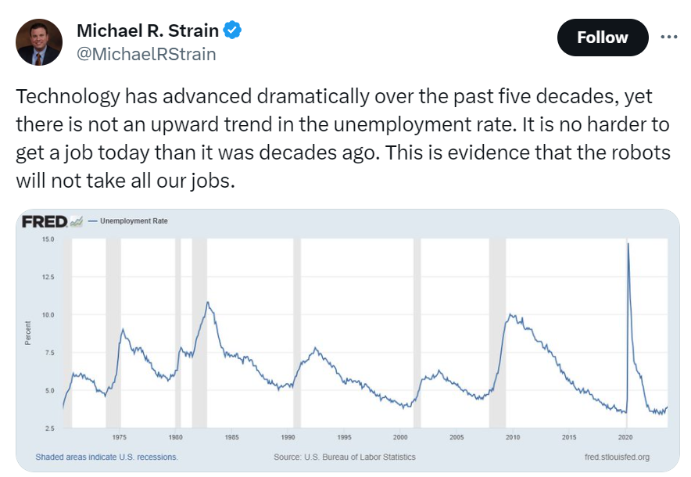Click the 1982 peak on the chart line
This screenshot has width=691, height=477.
pyautogui.click(x=207, y=302)
